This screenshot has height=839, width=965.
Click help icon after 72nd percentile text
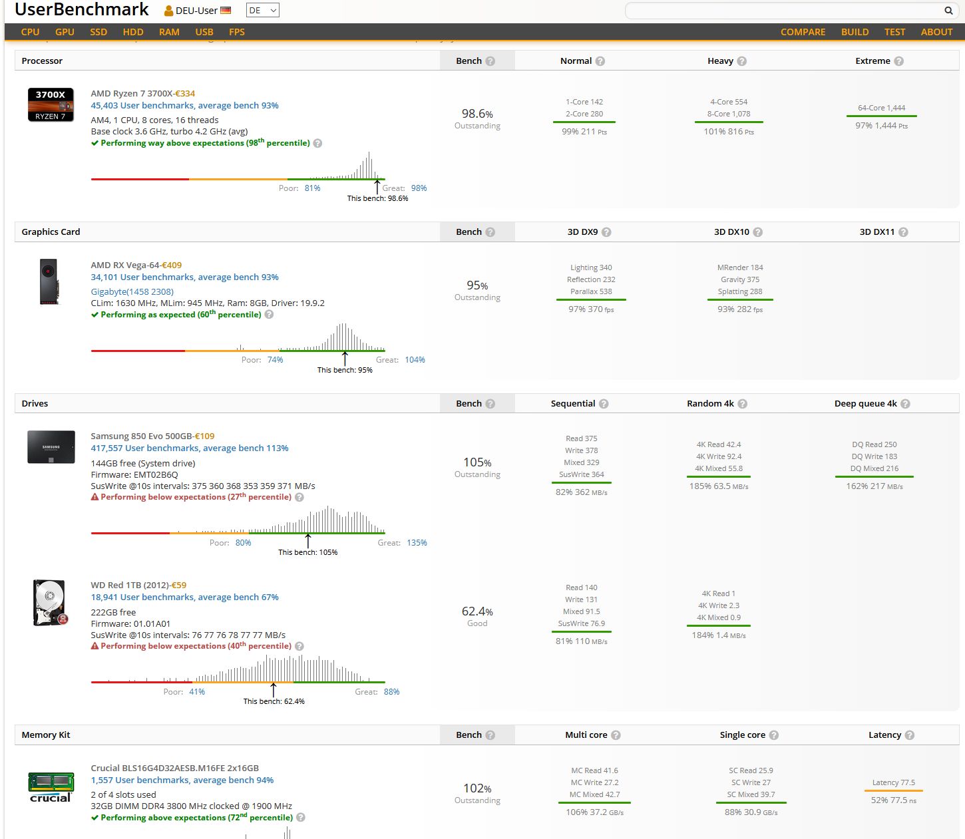(x=301, y=818)
